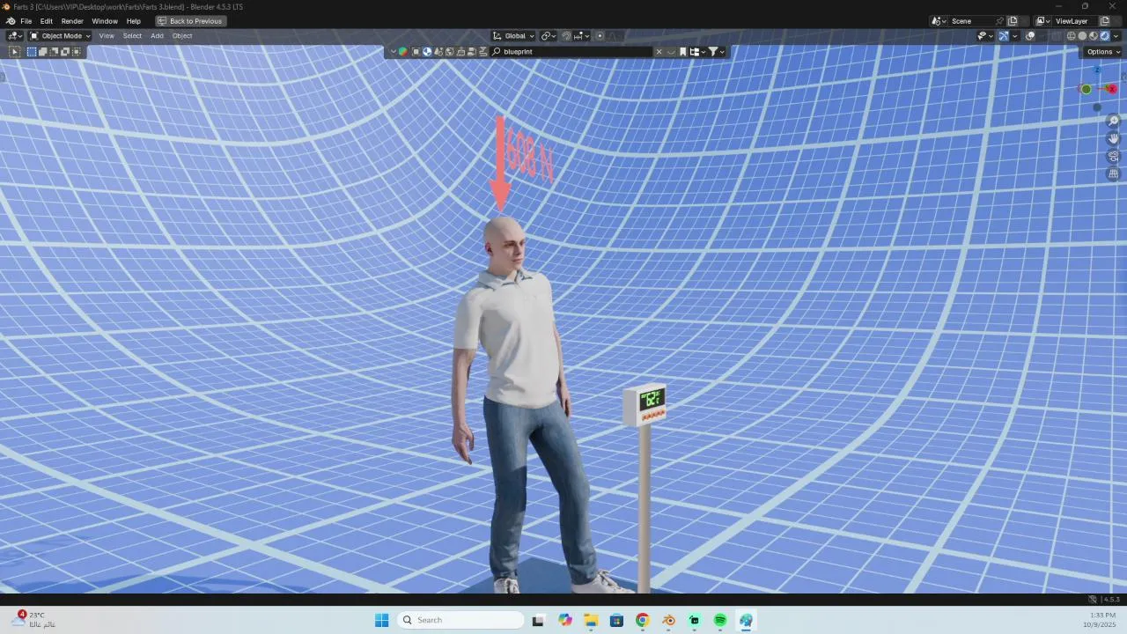Screen dimensions: 1127x634
Task: Switch to material preview shading
Action: point(1094,36)
